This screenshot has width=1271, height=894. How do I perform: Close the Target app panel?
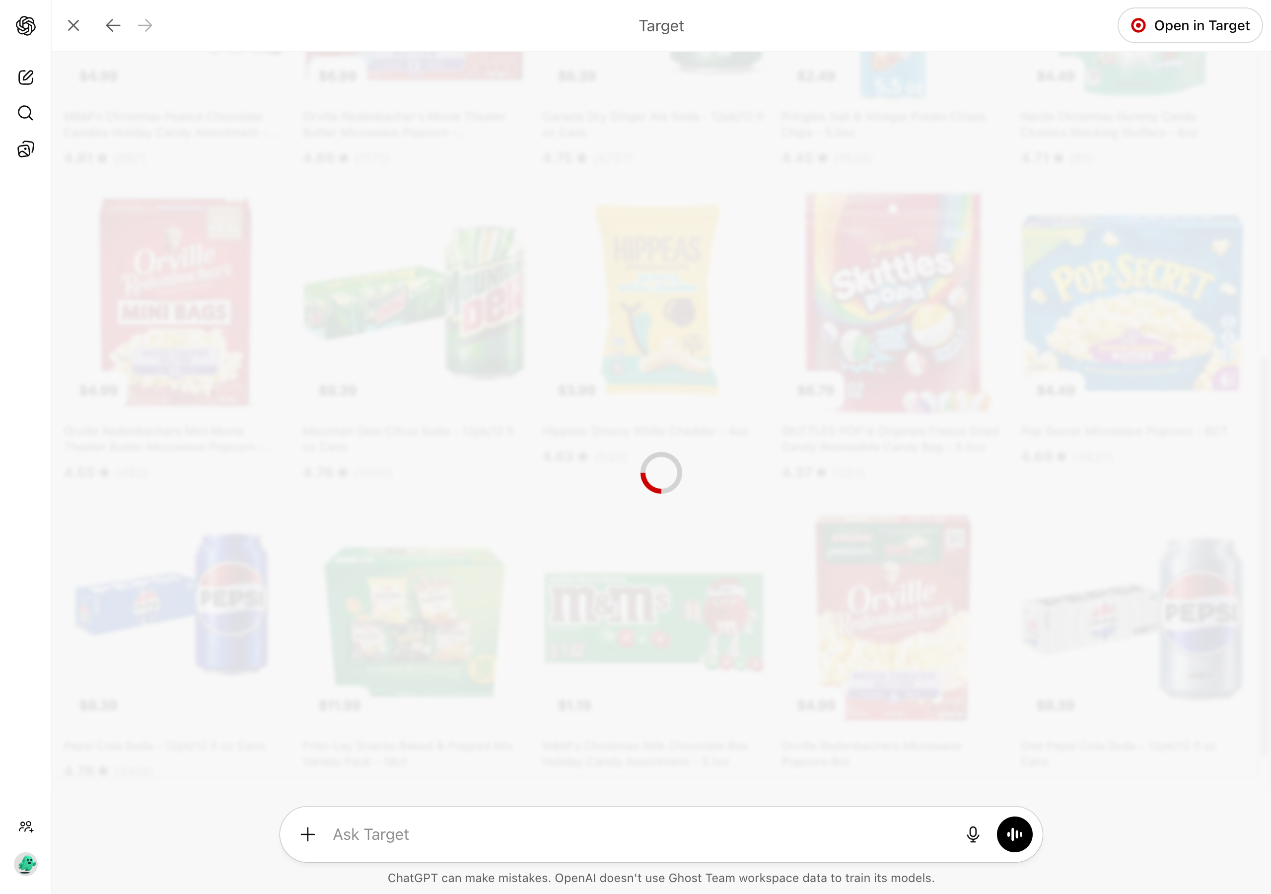pyautogui.click(x=73, y=25)
